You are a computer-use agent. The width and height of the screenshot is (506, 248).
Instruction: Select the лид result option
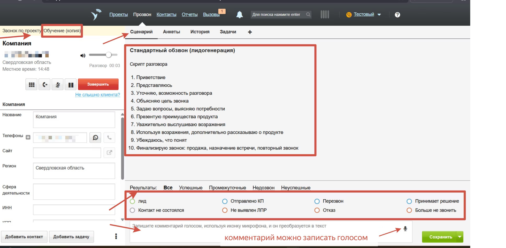[132, 201]
